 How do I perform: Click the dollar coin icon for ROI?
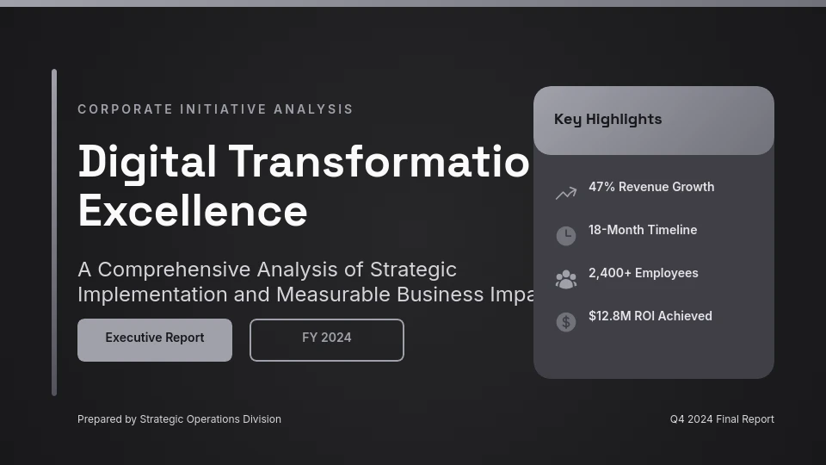pos(565,322)
